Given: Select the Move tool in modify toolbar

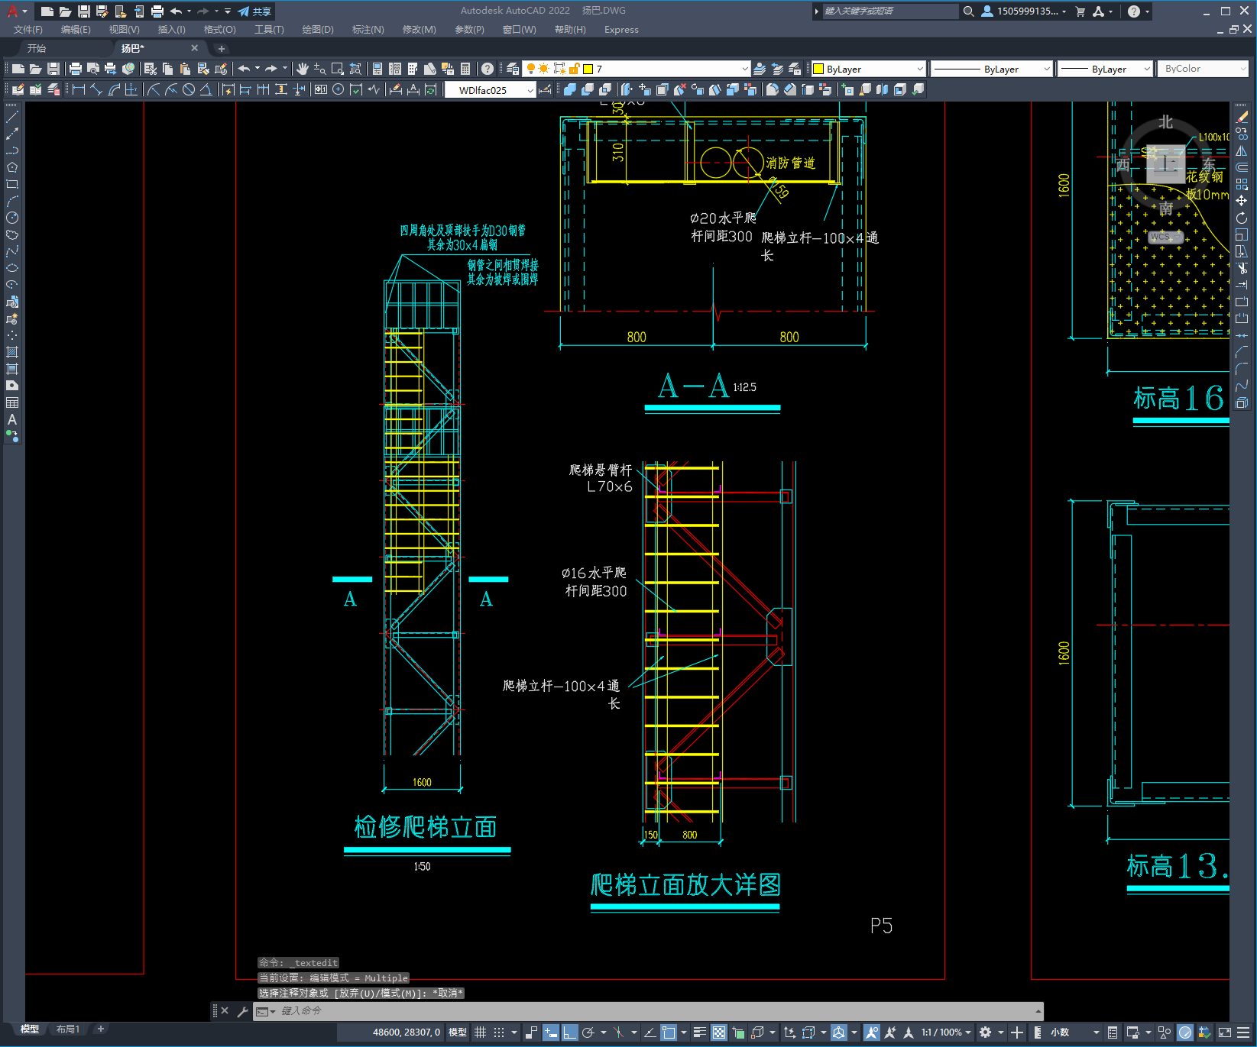Looking at the screenshot, I should coord(1242,201).
